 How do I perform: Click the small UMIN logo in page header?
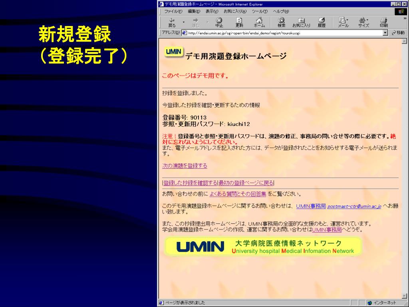pos(173,52)
